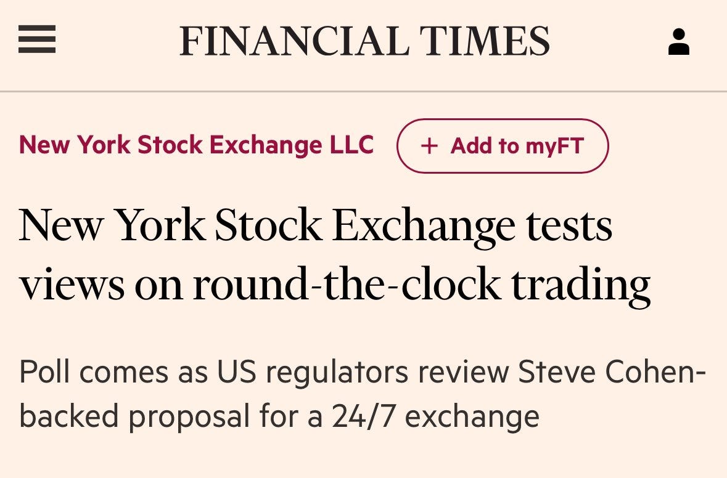Click the article subheading about Steve Cohen-backed proposal
This screenshot has height=478, width=727.
tap(363, 394)
